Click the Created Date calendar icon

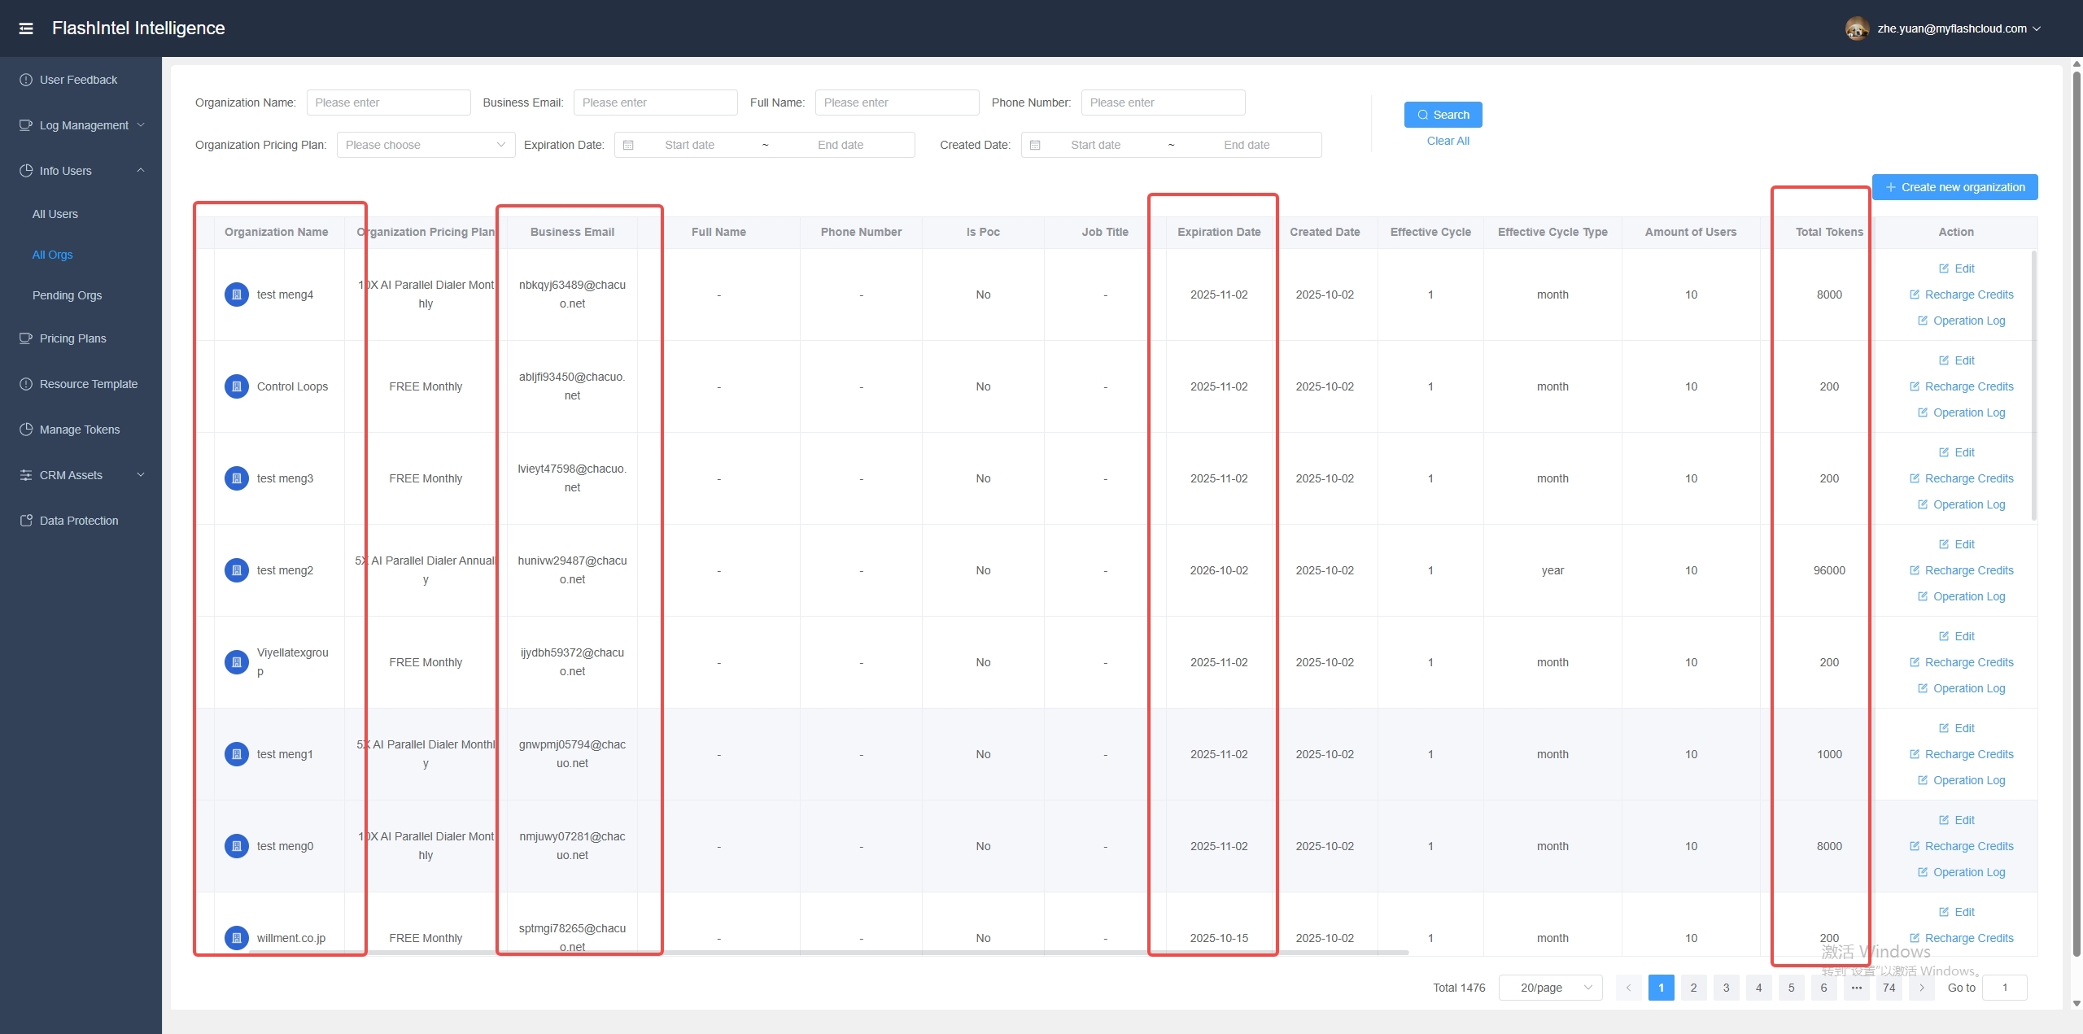(1035, 145)
